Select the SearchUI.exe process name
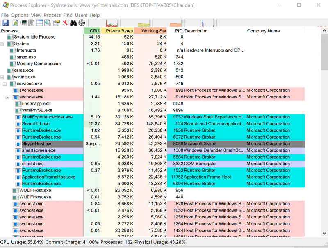The height and width of the screenshot is (248, 328). tap(36, 124)
